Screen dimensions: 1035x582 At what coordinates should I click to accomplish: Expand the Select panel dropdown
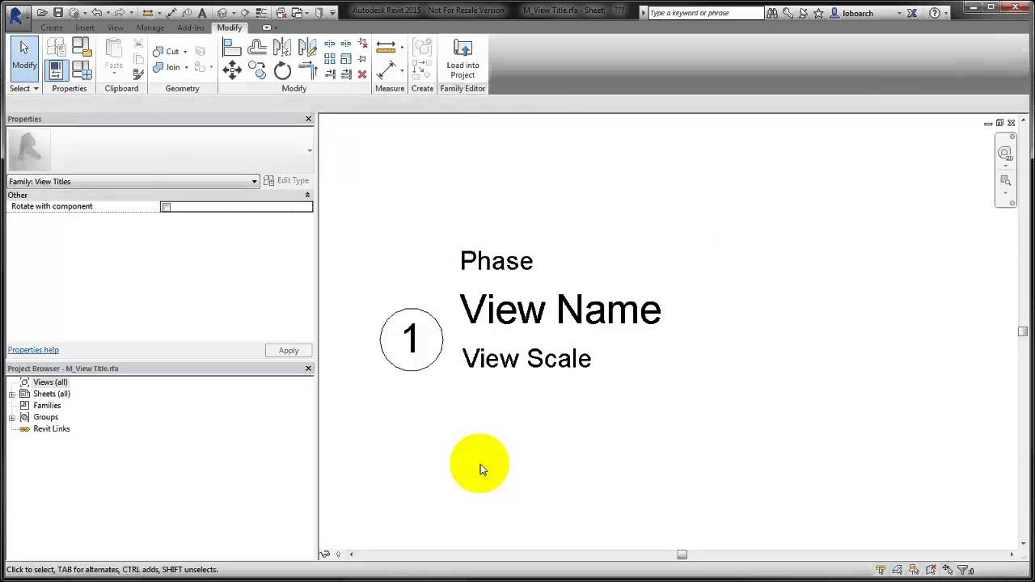[x=24, y=88]
